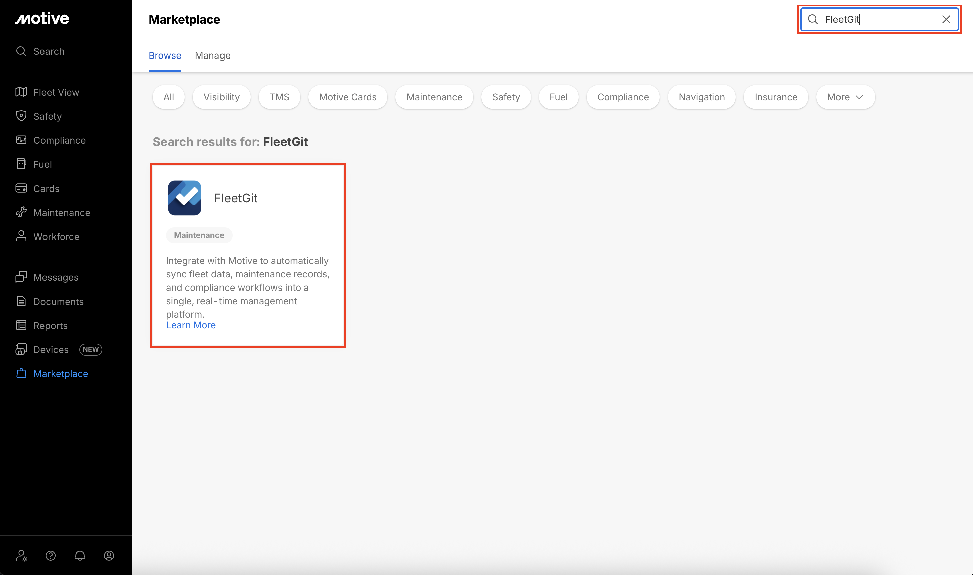Viewport: 973px width, 575px height.
Task: Click the notifications bell icon
Action: (80, 555)
